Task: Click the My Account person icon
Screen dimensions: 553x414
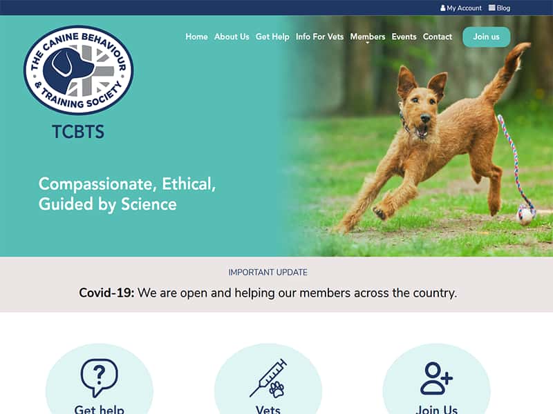Action: click(x=442, y=8)
